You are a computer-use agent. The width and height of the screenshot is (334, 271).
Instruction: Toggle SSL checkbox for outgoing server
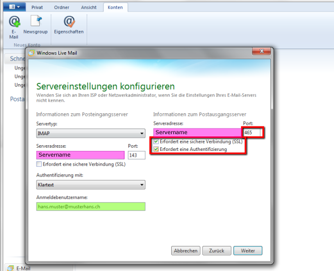point(156,142)
